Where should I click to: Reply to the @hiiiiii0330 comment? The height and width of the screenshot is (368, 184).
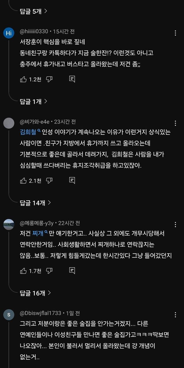pos(72,79)
